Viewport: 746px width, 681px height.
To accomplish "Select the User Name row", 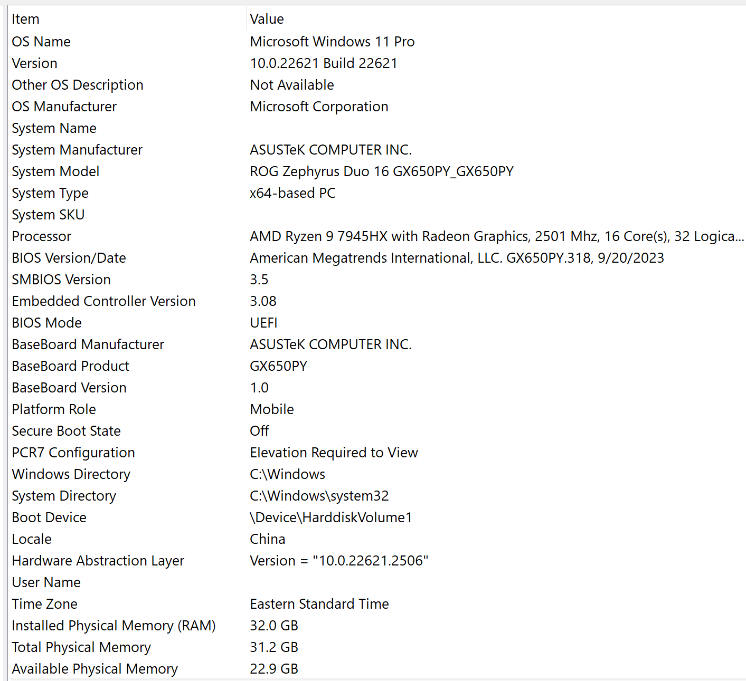I will click(46, 582).
